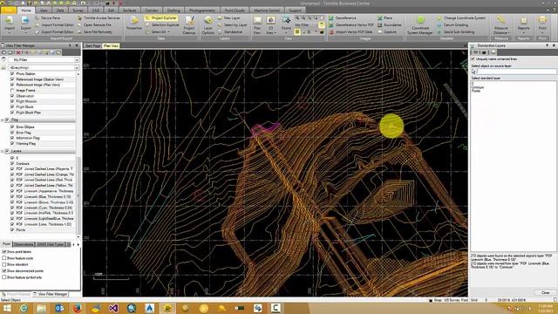Open Layer Options
The image size is (558, 314).
208,25
